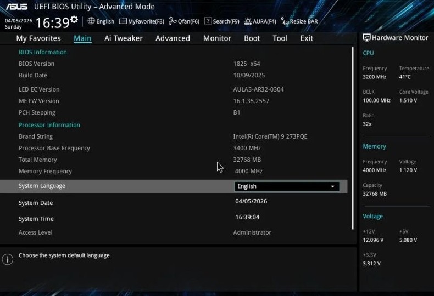Screen dimensions: 434x296
Task: Click Brand String Intel(R) Core(TM) 9 273PQE
Action: (x=270, y=136)
